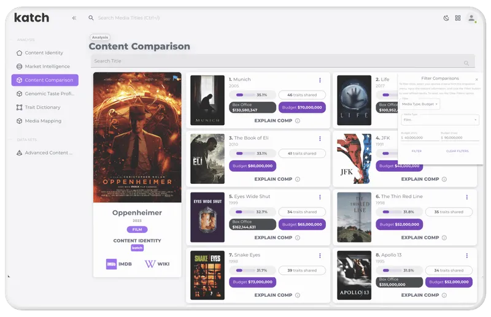Open the apps grid icon

coord(458,18)
